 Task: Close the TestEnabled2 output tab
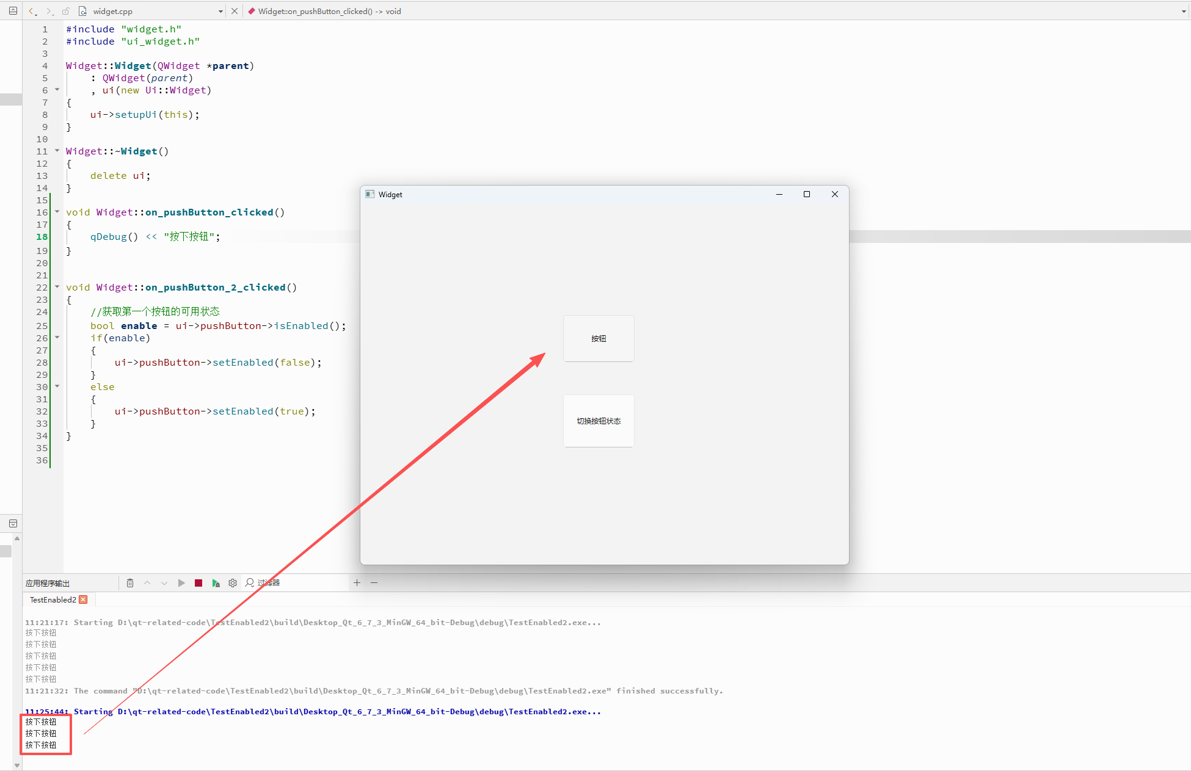[x=84, y=600]
